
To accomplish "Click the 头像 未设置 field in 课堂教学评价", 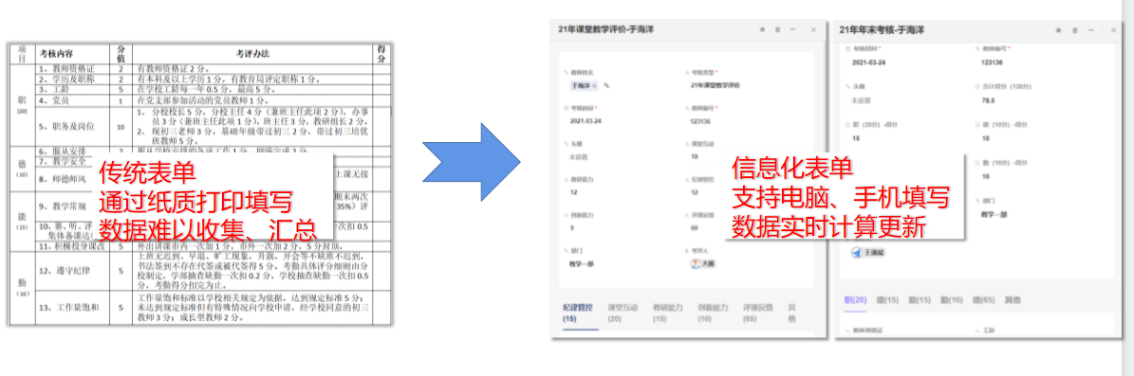I will 579,156.
